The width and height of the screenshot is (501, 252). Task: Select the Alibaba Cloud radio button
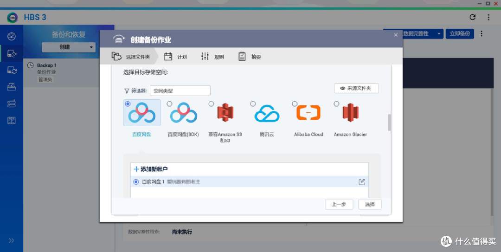(295, 104)
